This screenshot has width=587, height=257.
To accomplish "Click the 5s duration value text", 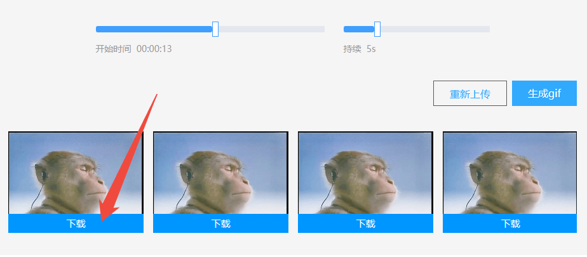I will [x=371, y=49].
